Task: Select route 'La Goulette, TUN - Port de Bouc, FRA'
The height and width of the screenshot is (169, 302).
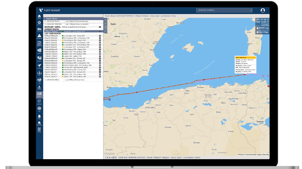Action: (77, 45)
